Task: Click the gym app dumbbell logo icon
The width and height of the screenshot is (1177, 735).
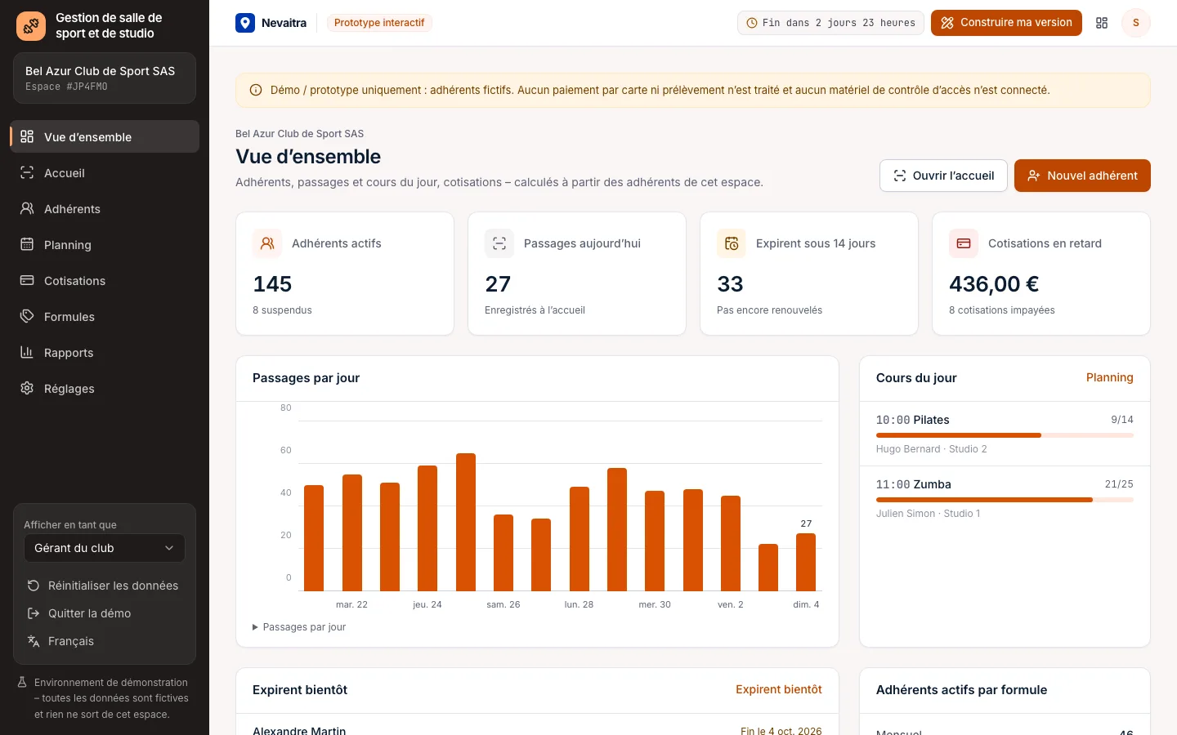Action: pos(31,26)
